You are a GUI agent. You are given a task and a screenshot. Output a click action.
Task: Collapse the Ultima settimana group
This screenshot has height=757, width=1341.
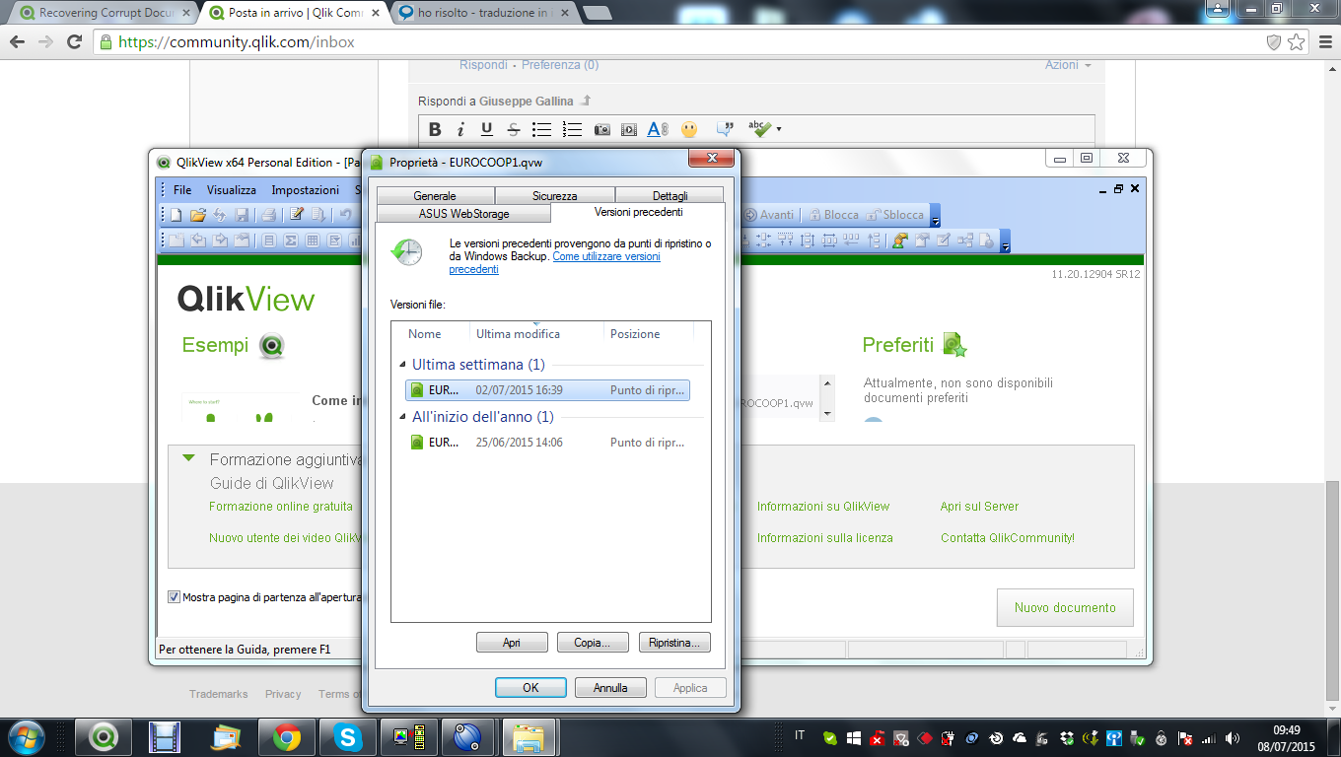pos(401,365)
